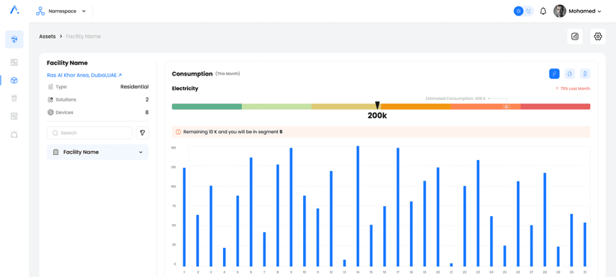
Task: Click the shield icon in sidebar
Action: [14, 40]
